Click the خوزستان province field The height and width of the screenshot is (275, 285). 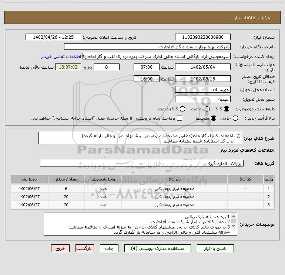[x=203, y=90]
